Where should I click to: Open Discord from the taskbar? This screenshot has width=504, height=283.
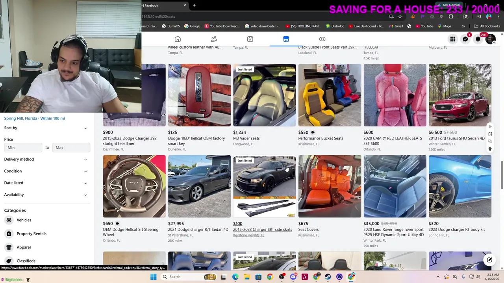[x=293, y=277]
